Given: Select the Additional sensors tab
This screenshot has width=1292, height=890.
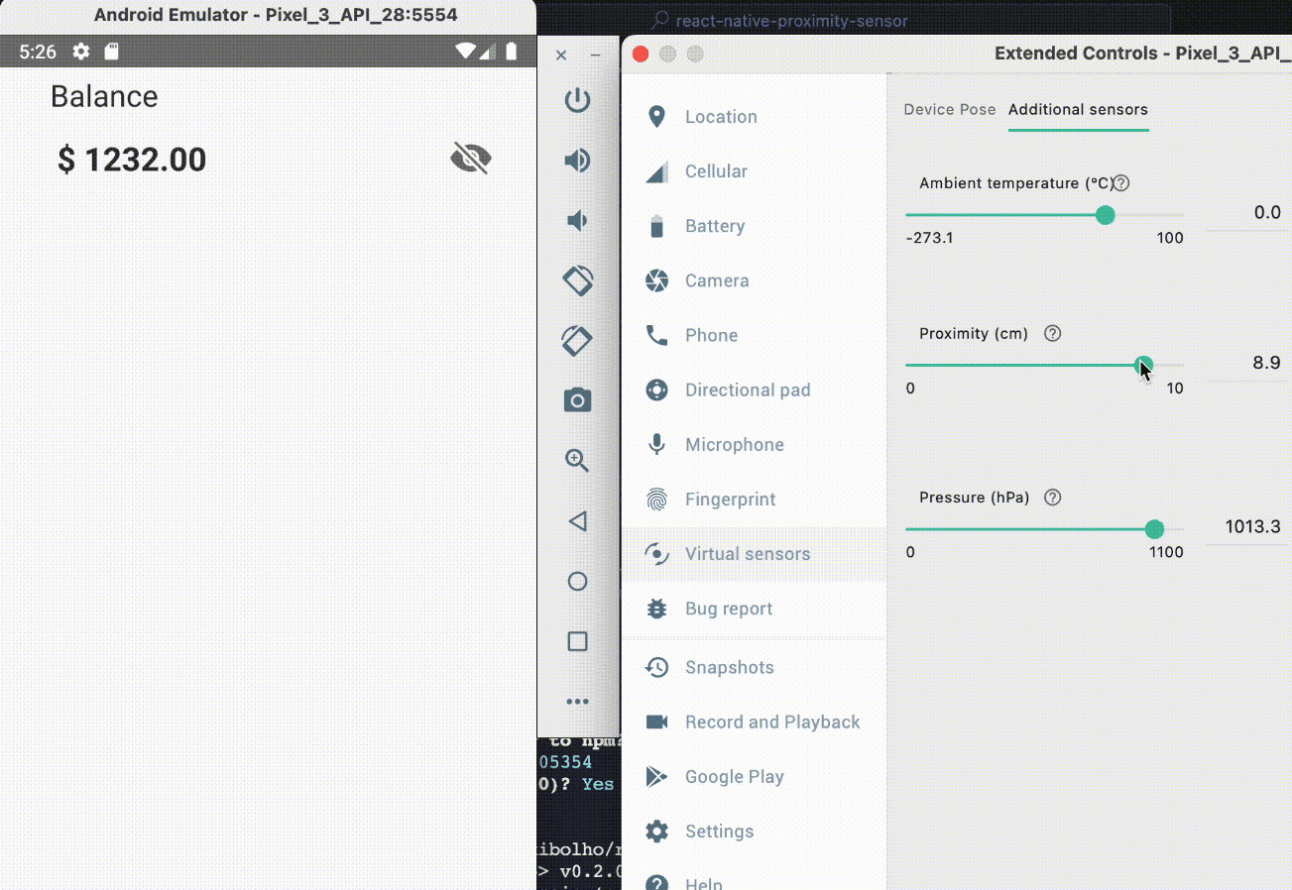Looking at the screenshot, I should point(1078,109).
